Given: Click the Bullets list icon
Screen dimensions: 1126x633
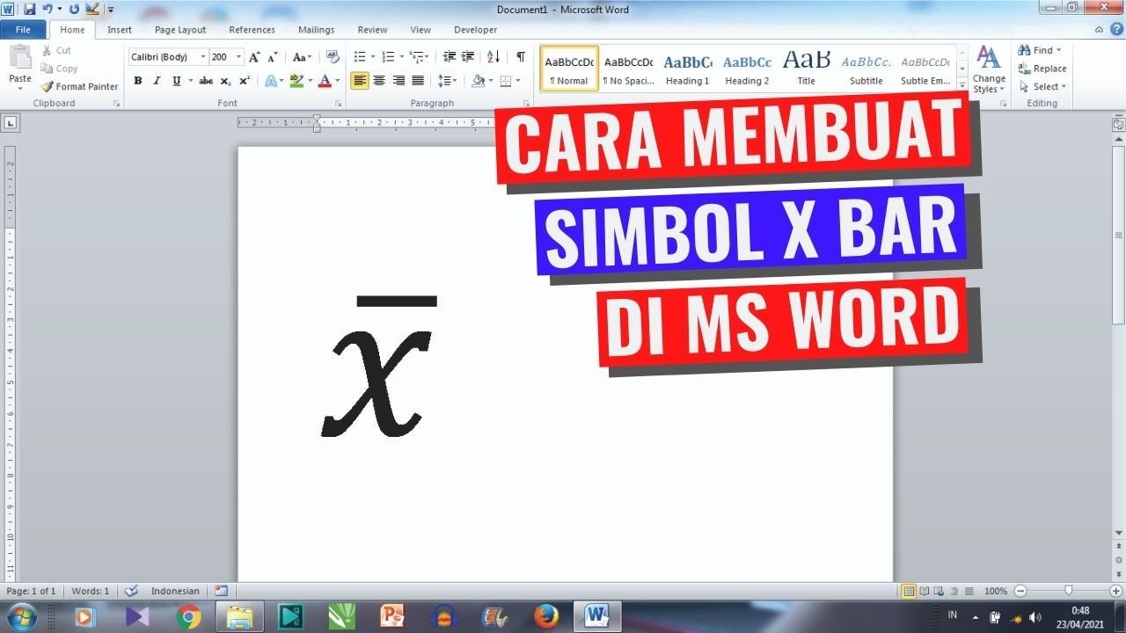Looking at the screenshot, I should click(x=360, y=57).
